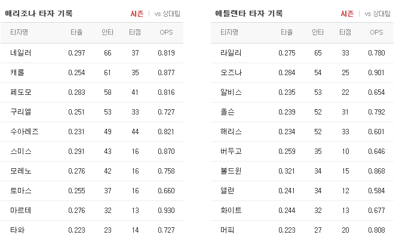Click 안타 column header in 애틀랜타 table
The height and width of the screenshot is (244, 396).
(x=318, y=32)
